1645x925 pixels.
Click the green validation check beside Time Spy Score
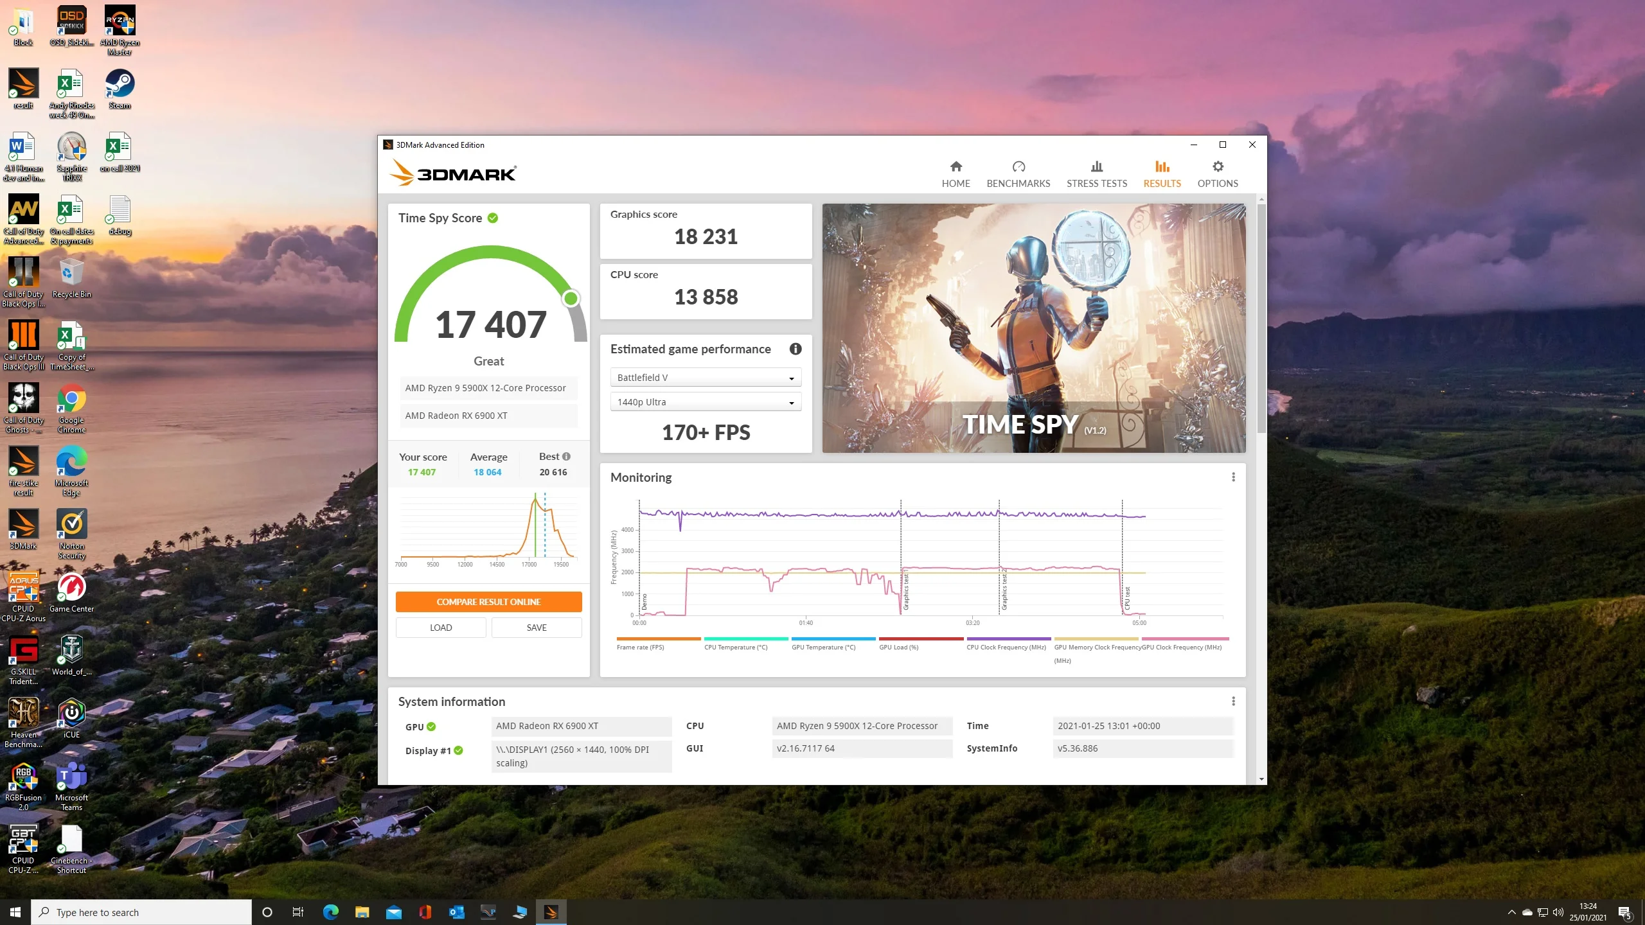493,218
